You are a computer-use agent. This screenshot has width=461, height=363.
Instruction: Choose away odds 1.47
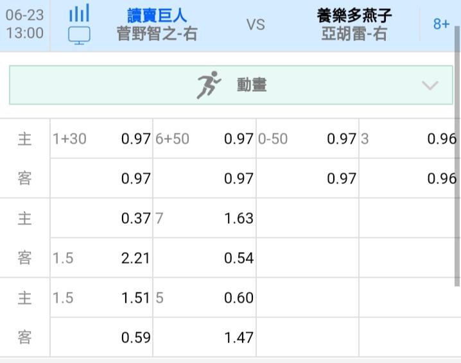click(238, 337)
